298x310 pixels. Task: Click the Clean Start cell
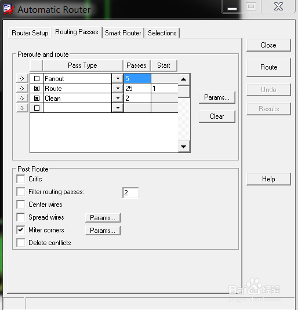click(165, 98)
